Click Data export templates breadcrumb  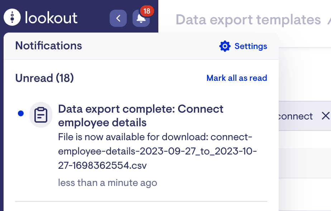[x=248, y=20]
